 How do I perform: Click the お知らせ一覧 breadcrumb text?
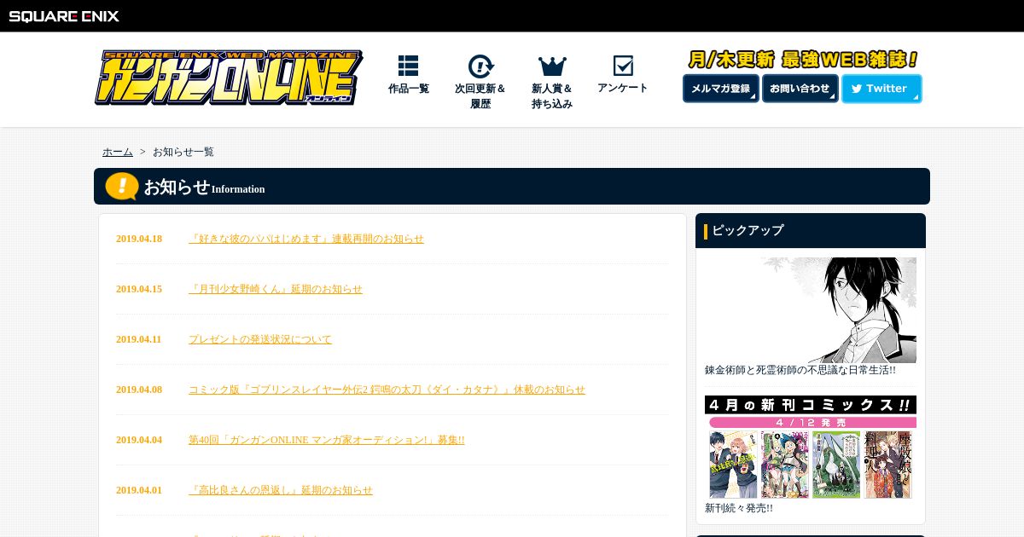point(183,152)
